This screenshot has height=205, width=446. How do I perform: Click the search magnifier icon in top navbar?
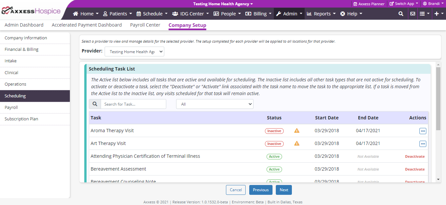coord(401,14)
